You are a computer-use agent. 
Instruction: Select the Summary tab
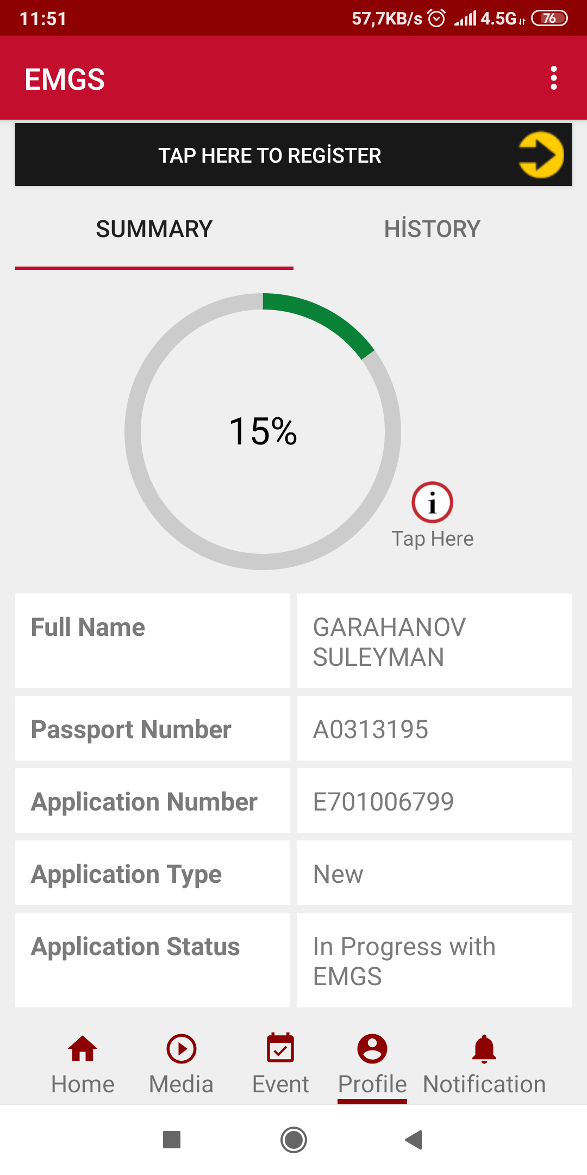point(154,229)
